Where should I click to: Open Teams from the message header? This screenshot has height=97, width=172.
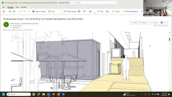click(x=162, y=23)
